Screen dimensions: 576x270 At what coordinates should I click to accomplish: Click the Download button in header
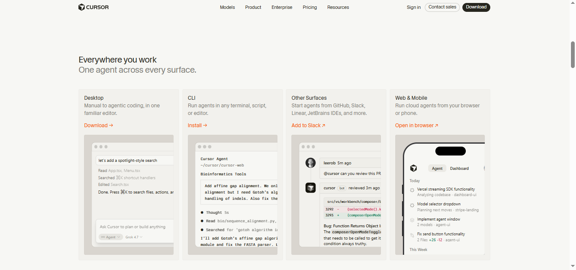476,7
